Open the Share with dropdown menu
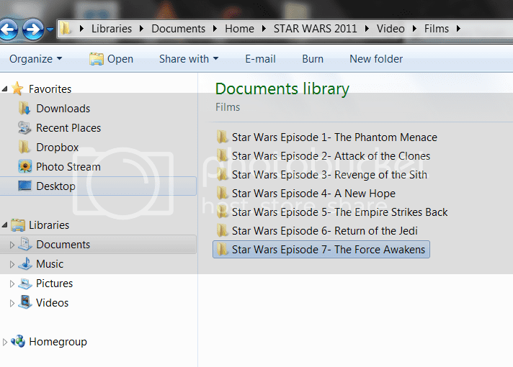 [x=189, y=59]
